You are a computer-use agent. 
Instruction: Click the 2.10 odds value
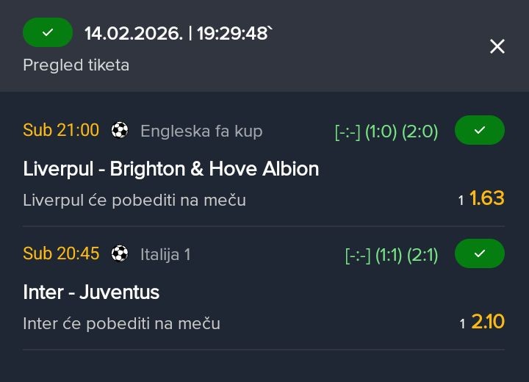[x=488, y=322]
